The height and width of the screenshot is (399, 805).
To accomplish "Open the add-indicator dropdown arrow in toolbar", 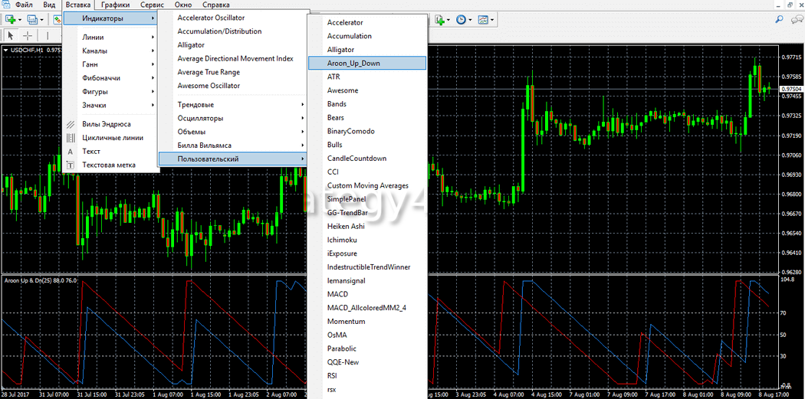I will click(450, 19).
